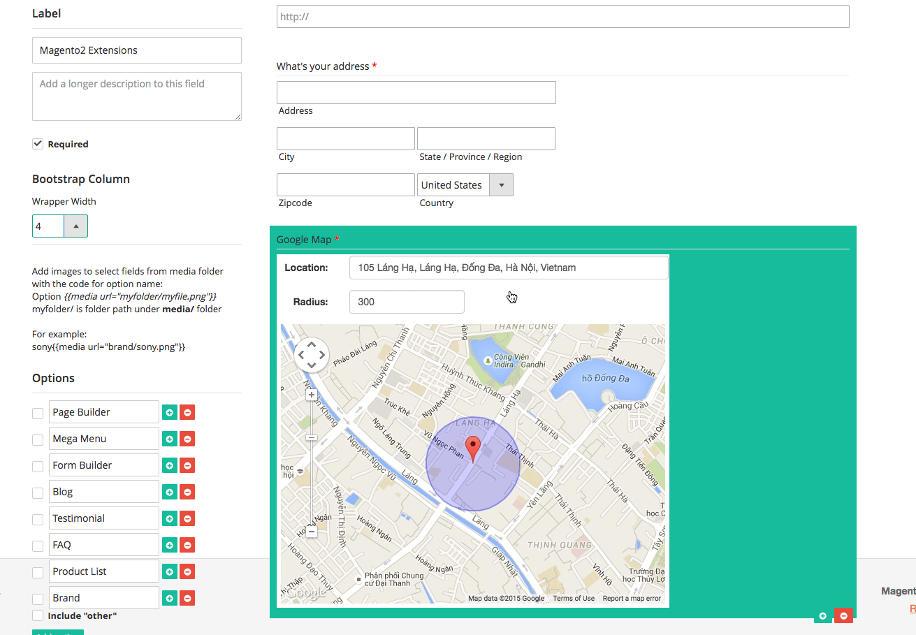Click the Google Map field label
The height and width of the screenshot is (635, 916).
point(304,240)
